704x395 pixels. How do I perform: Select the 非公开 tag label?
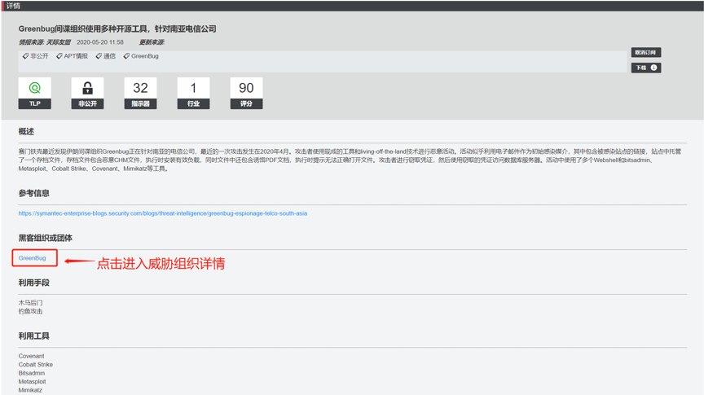pos(39,56)
